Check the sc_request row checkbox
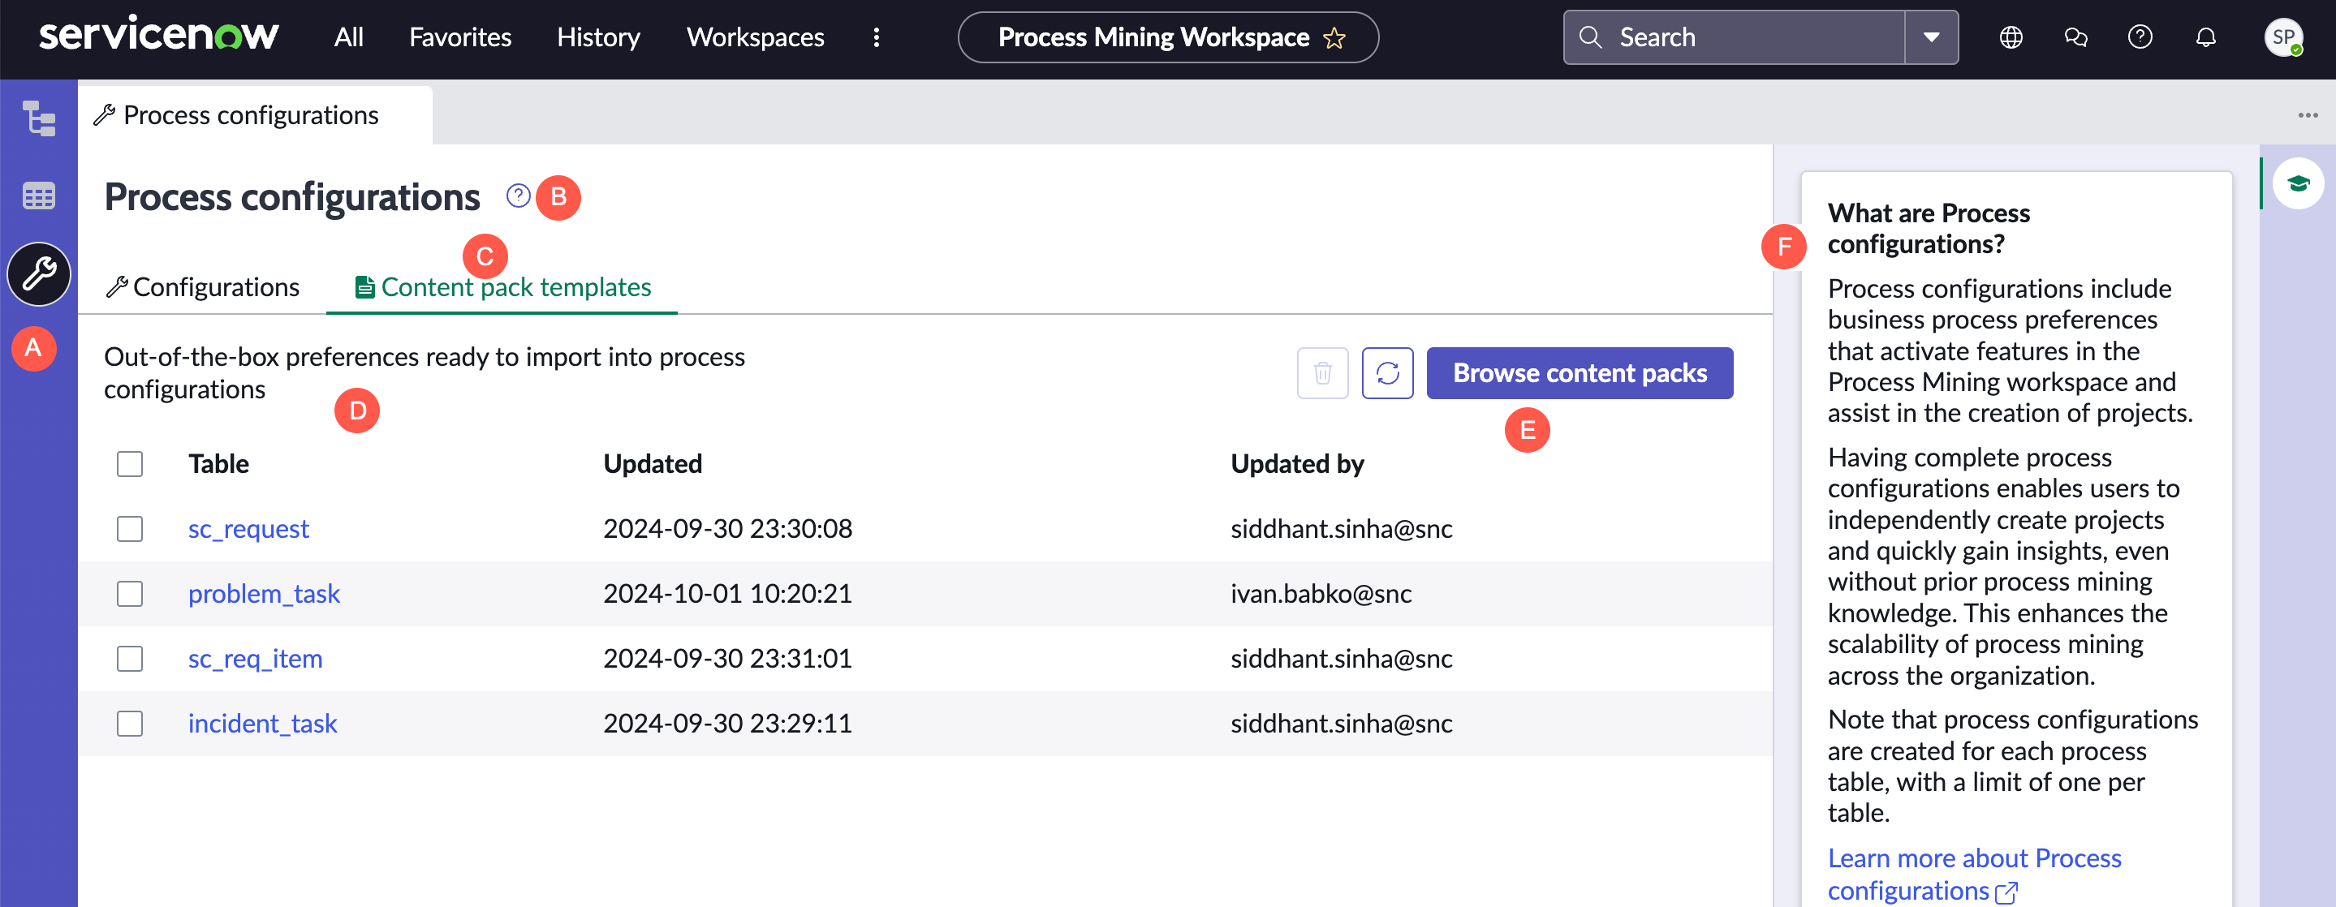Screen dimensions: 2336x907 (130, 529)
